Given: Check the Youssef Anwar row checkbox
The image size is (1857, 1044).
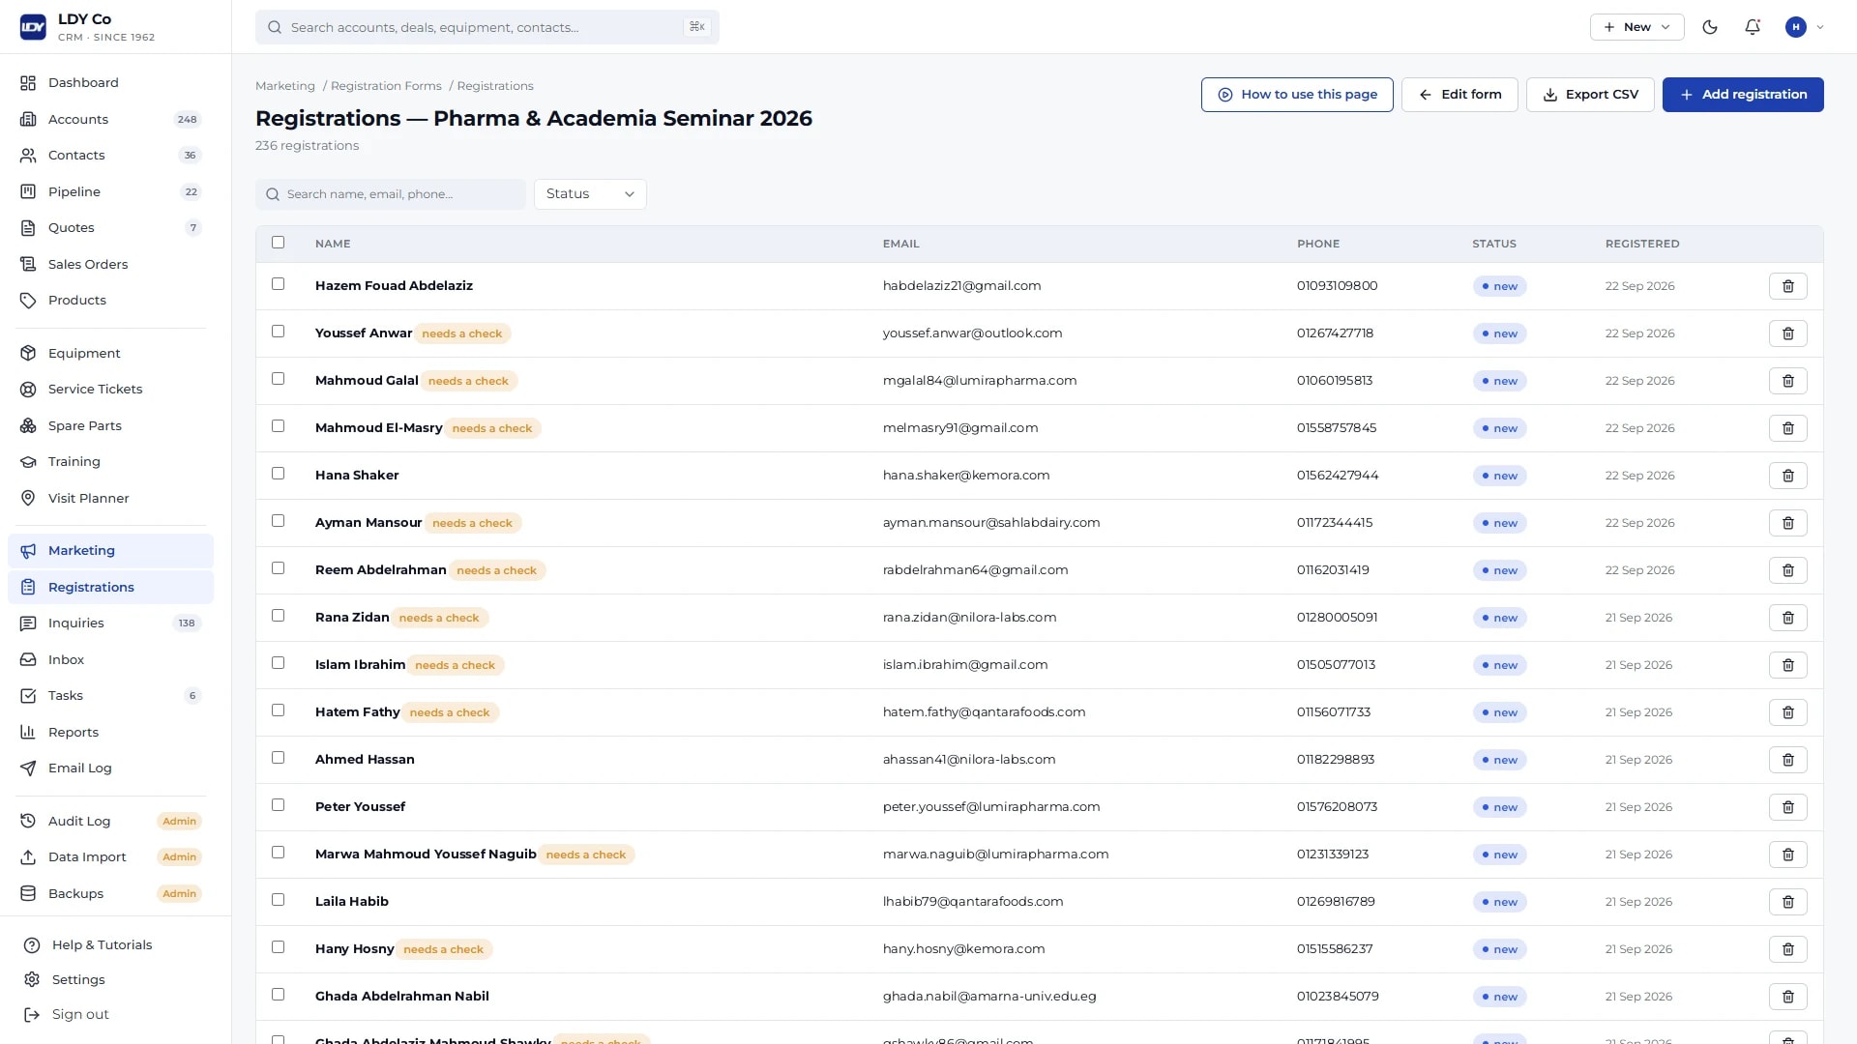Looking at the screenshot, I should point(279,332).
